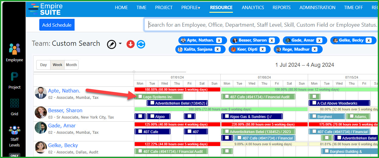Switch calendar to Month view
This screenshot has height=158, width=379.
(x=72, y=65)
